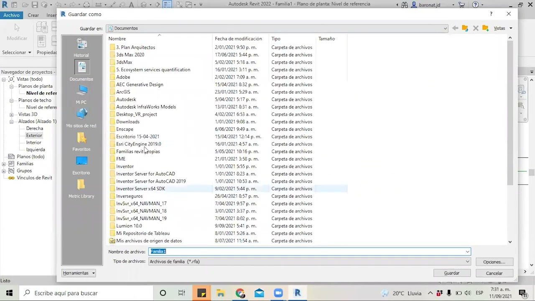Image resolution: width=535 pixels, height=301 pixels.
Task: Click the print icon in Revit's quick access toolbar
Action: coord(87,5)
